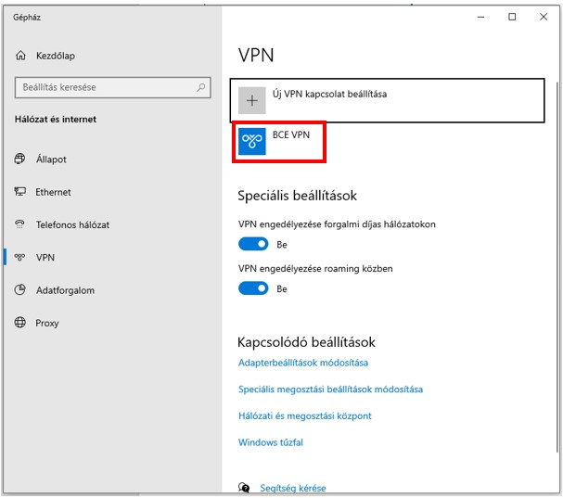Open Speciális megosztási beállítások módosítása link
The image size is (563, 498).
[x=330, y=389]
